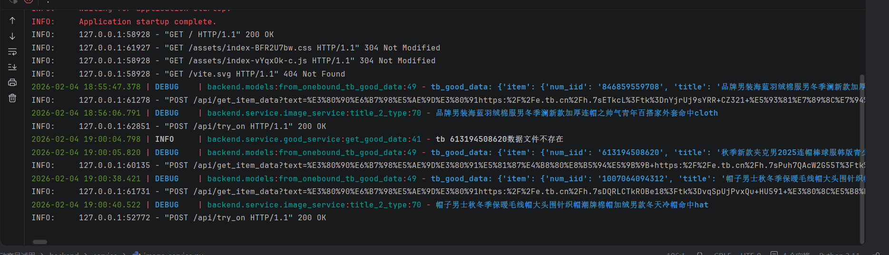The image size is (889, 255).
Task: Toggle the read-only lock icon in status bar
Action: 877,253
